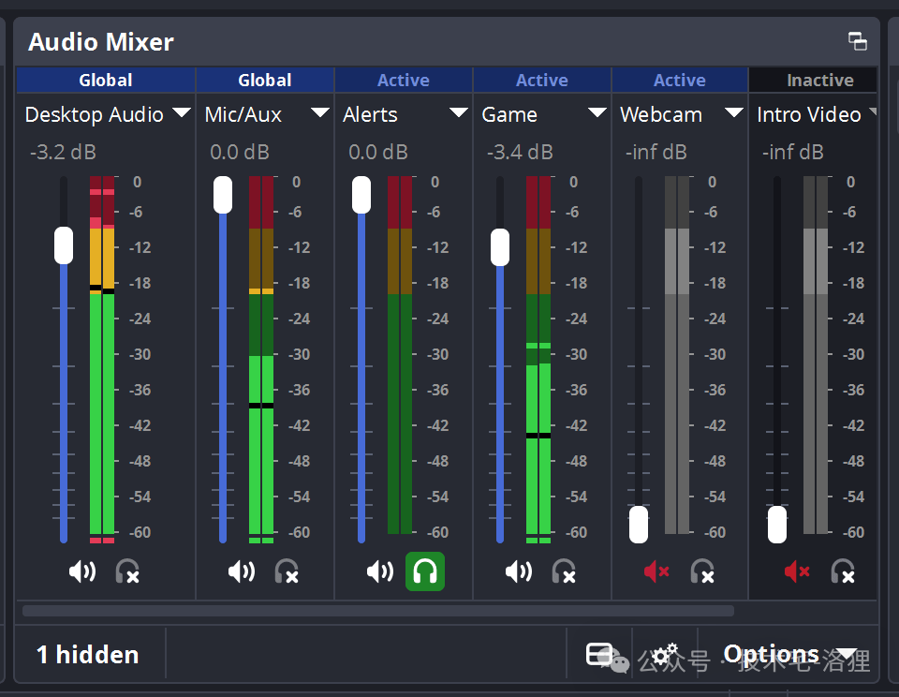Viewport: 899px width, 697px height.
Task: Toggle monitoring headphone icon for Game
Action: pyautogui.click(x=564, y=571)
